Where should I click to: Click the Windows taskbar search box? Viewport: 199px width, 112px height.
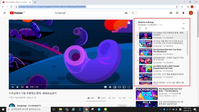[28, 109]
